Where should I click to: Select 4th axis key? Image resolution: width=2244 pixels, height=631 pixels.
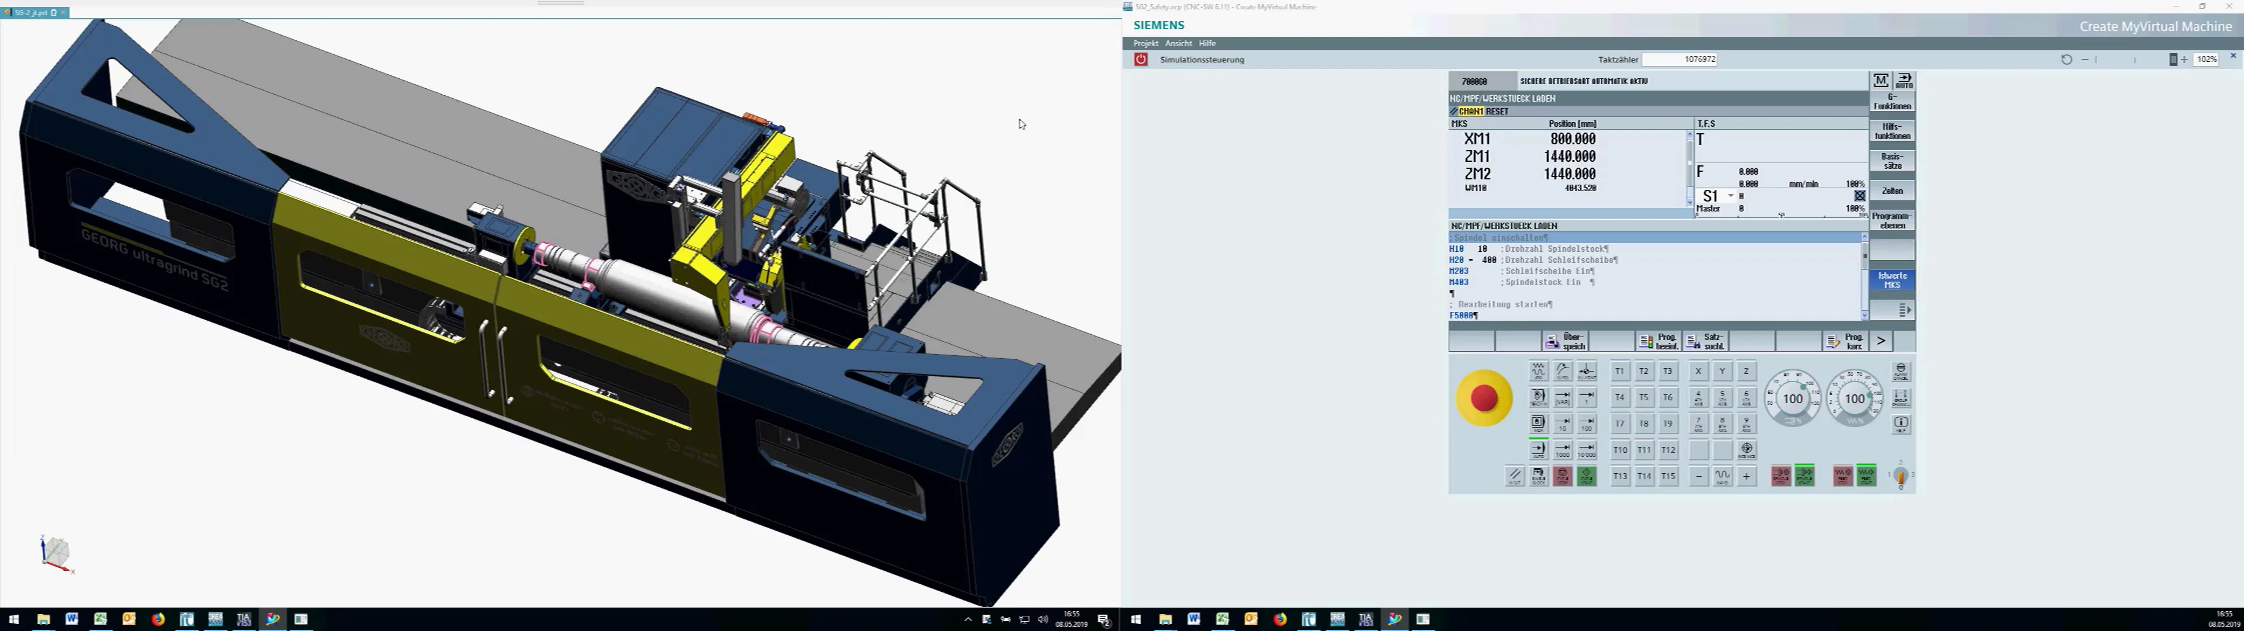[x=1699, y=397]
